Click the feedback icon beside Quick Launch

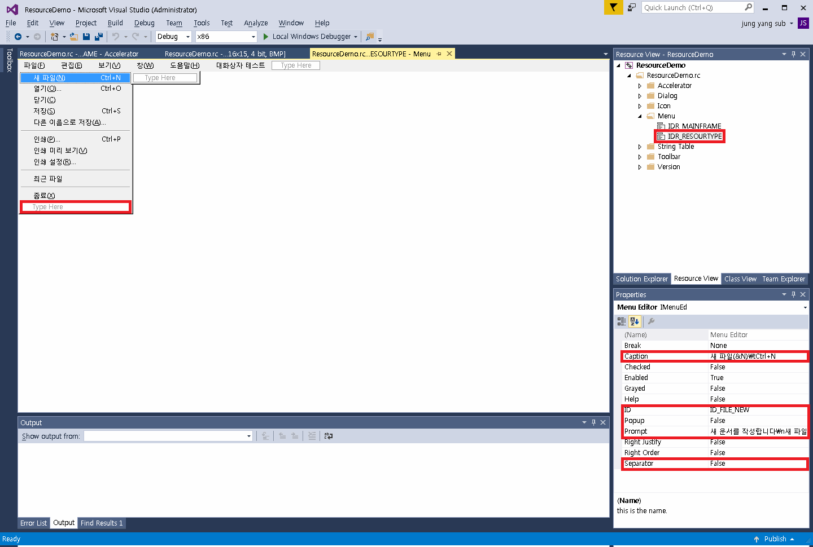(632, 7)
